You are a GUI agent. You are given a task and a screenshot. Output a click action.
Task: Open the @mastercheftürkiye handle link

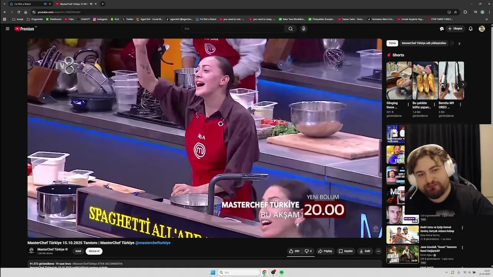[x=153, y=243]
